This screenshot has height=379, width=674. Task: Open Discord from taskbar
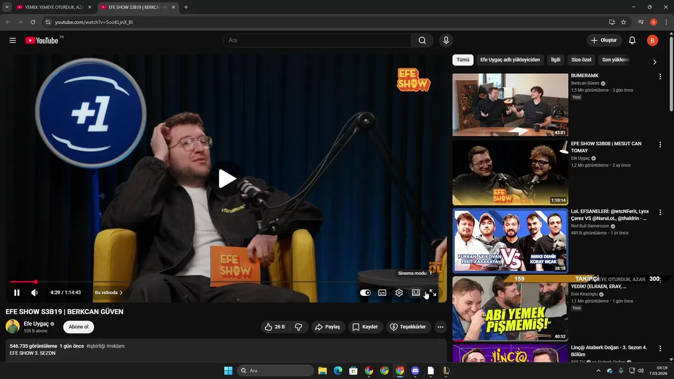[x=415, y=371]
